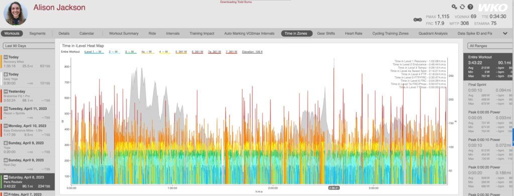Image resolution: width=514 pixels, height=196 pixels.
Task: Open the Calendar tab
Action: click(86, 34)
